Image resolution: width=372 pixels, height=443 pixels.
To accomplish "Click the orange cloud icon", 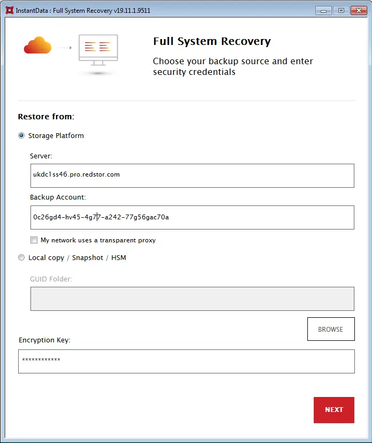I will [37, 45].
